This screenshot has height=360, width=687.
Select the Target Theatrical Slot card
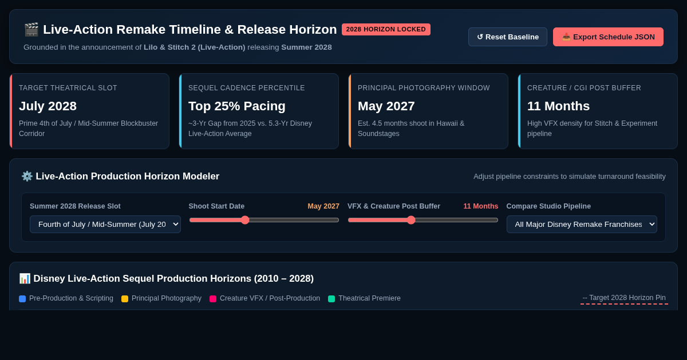tap(89, 111)
